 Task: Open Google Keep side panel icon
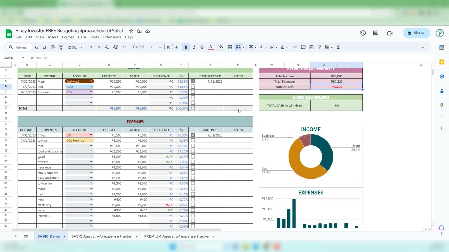point(442,62)
